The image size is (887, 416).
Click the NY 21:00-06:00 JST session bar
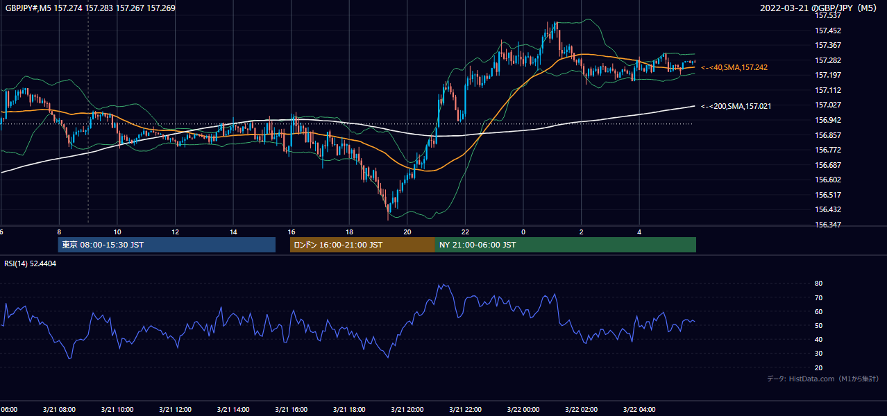[566, 245]
